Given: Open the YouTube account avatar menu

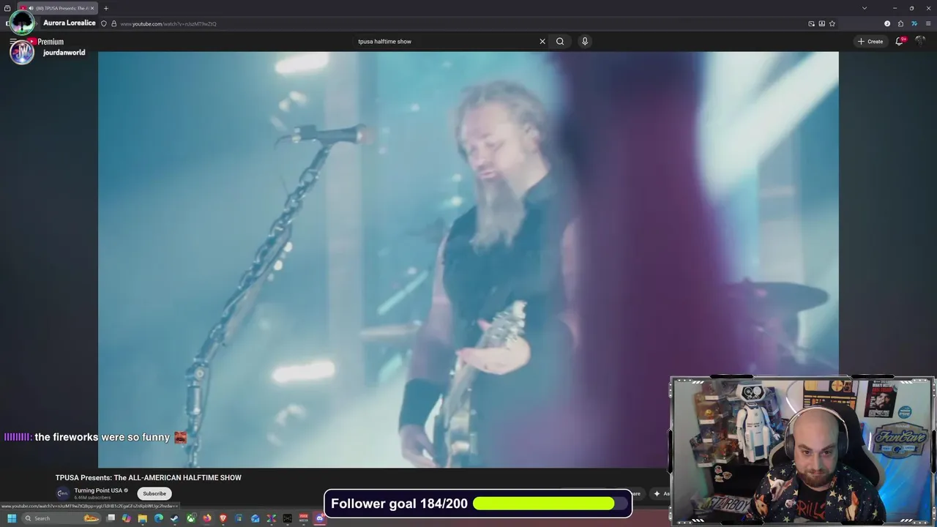Looking at the screenshot, I should [920, 41].
